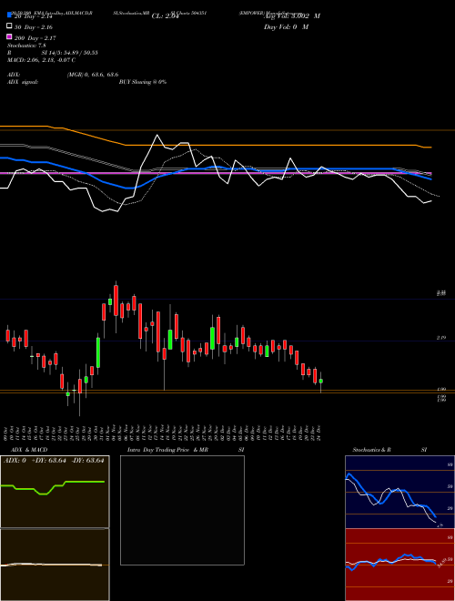
Task: Click the empty Intra Day Trading Price panel
Action: click(182, 510)
